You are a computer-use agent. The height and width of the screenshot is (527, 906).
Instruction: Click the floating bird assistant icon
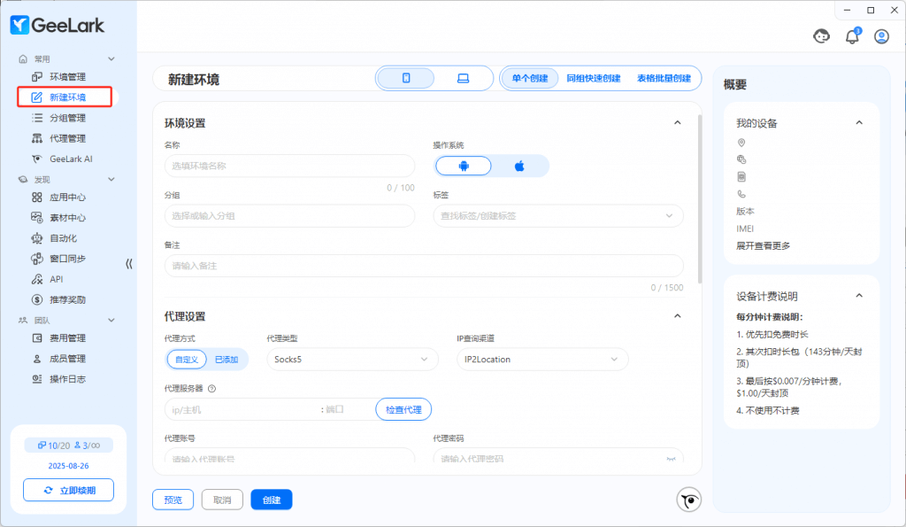pos(689,500)
